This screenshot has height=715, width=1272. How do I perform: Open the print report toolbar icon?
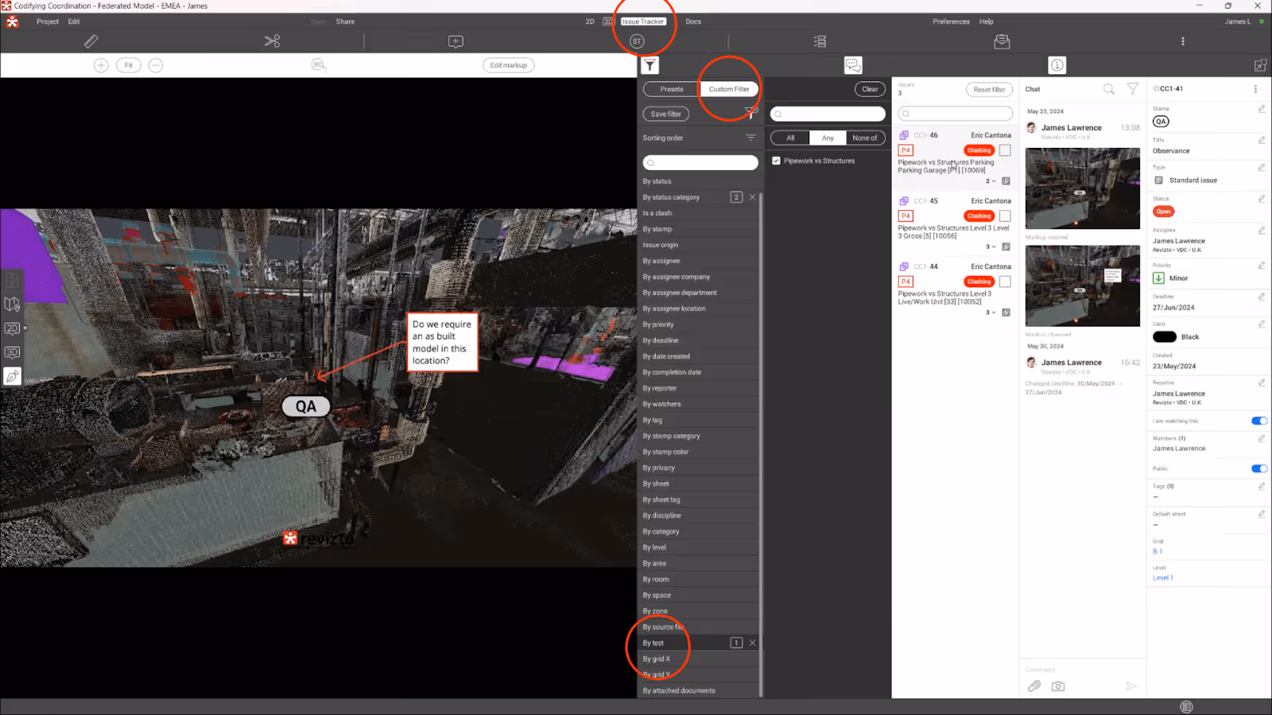[1002, 41]
